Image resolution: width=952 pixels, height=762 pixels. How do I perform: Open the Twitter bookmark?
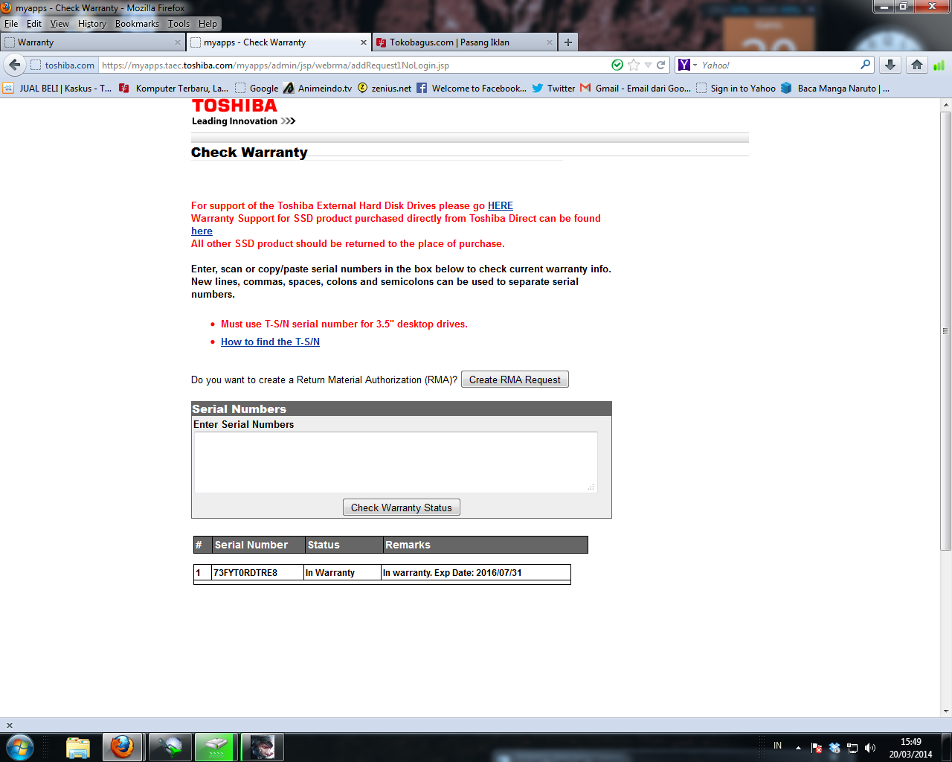tap(553, 88)
